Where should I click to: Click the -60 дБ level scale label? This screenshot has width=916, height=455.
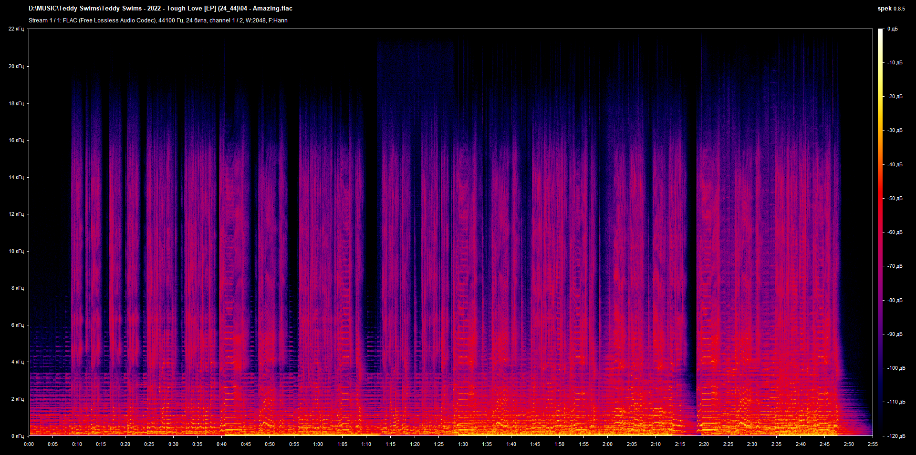[895, 233]
